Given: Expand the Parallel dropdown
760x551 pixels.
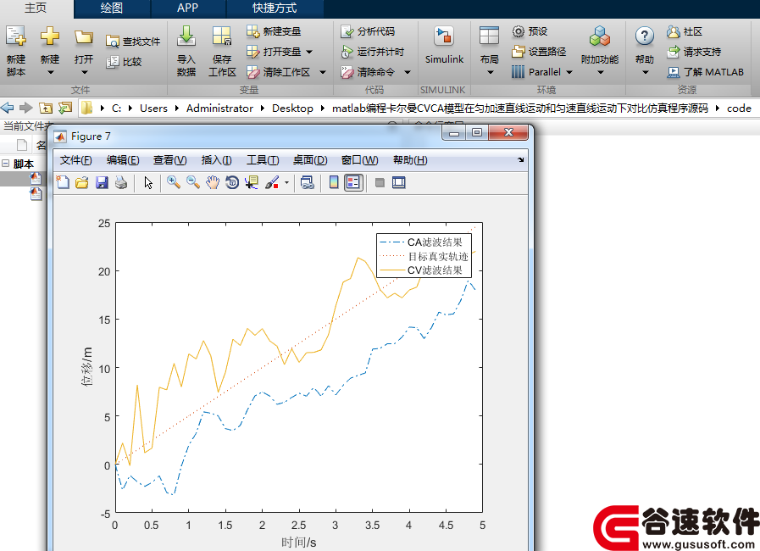Looking at the screenshot, I should [569, 72].
